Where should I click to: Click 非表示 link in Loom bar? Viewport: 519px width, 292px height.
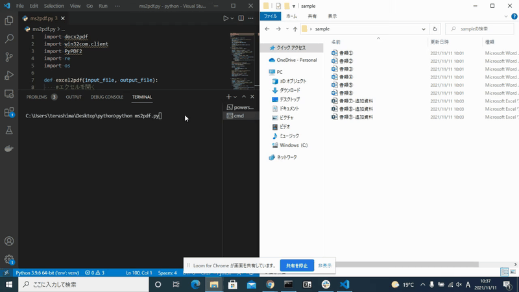point(325,265)
